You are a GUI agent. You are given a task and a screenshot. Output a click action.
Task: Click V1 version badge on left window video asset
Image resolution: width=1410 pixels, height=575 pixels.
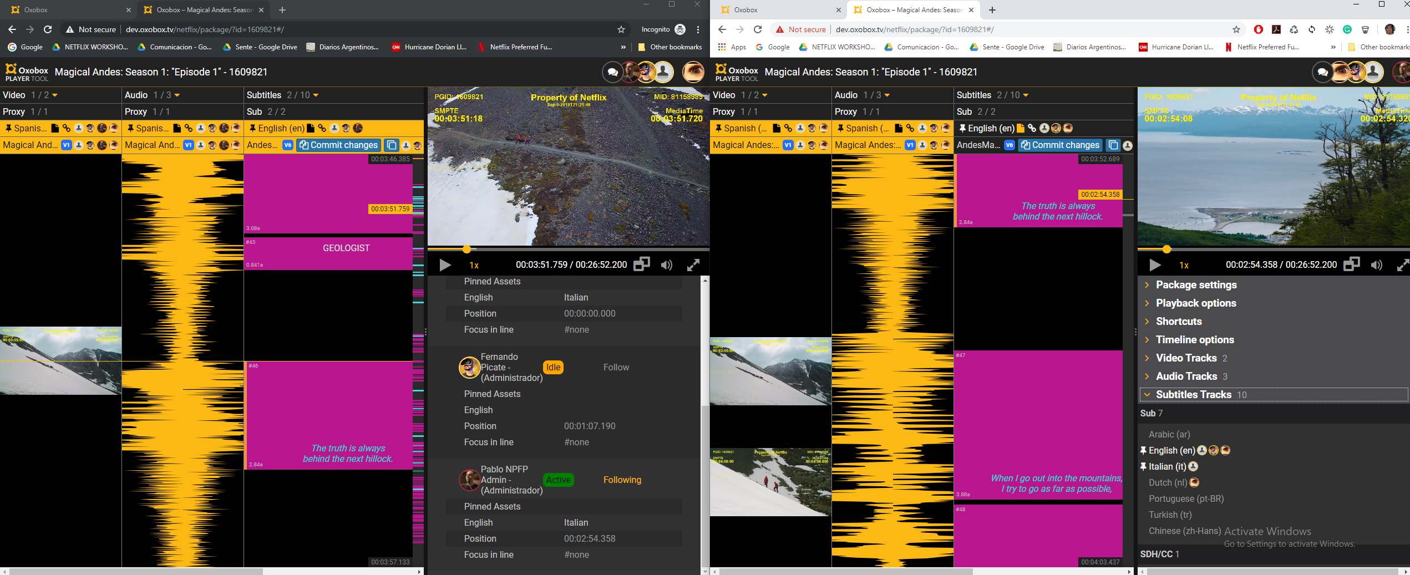pyautogui.click(x=67, y=145)
